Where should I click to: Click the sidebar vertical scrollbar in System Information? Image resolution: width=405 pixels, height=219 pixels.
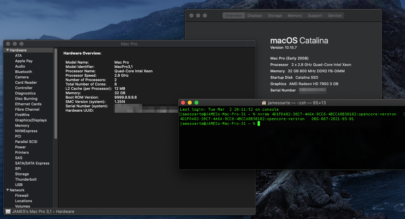[x=56, y=93]
